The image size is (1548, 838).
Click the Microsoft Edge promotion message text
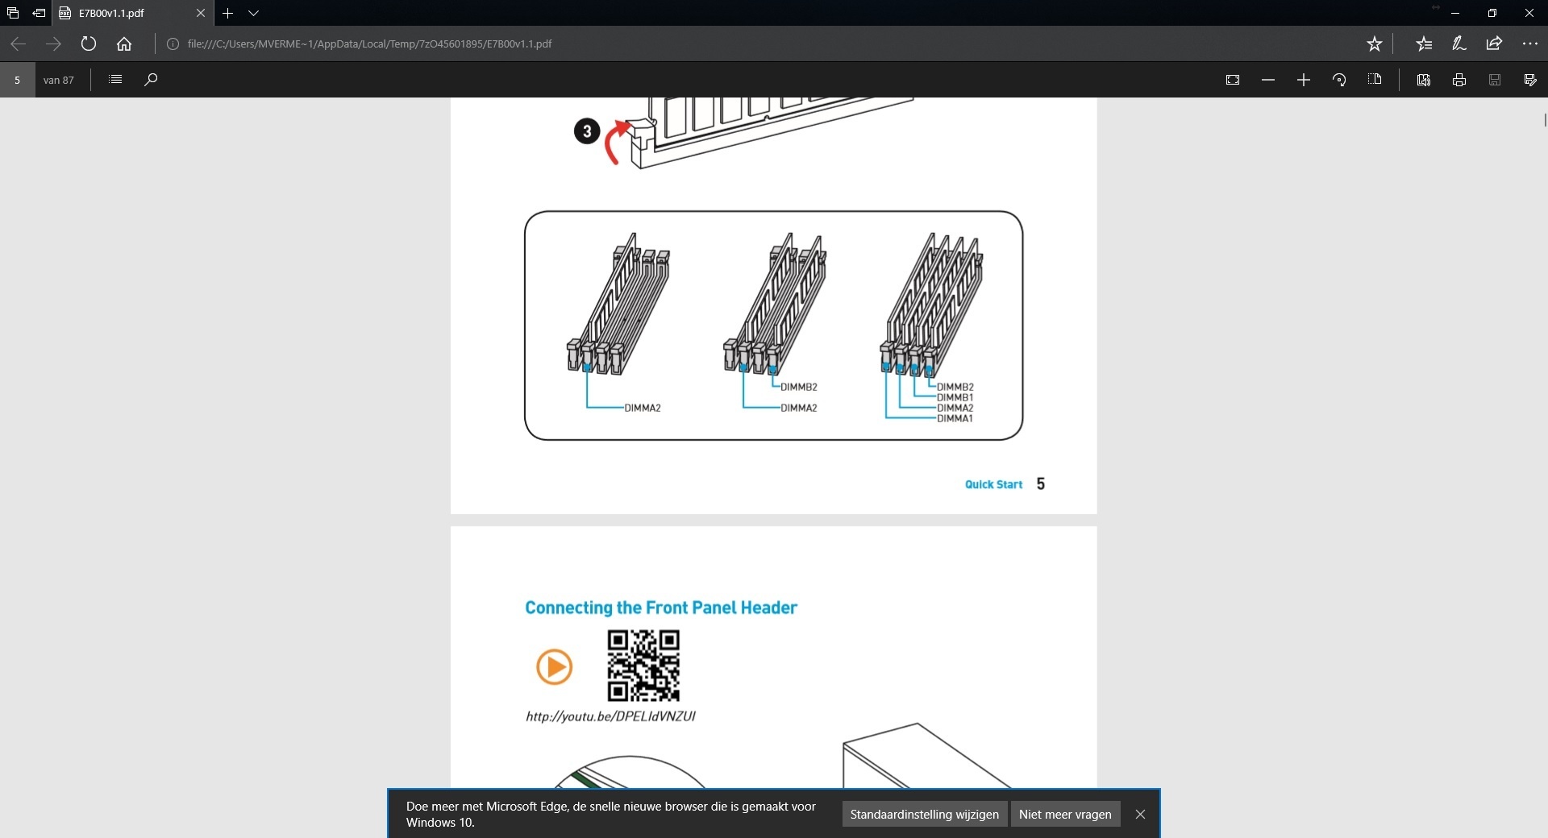coord(611,814)
